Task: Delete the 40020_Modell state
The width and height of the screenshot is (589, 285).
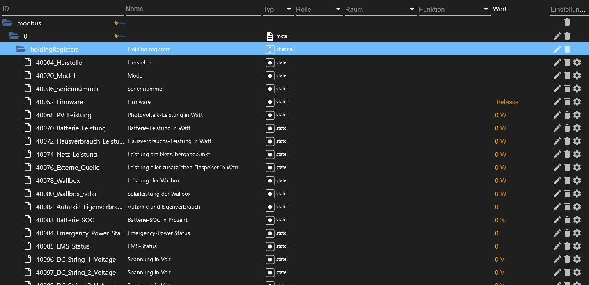Action: (567, 75)
